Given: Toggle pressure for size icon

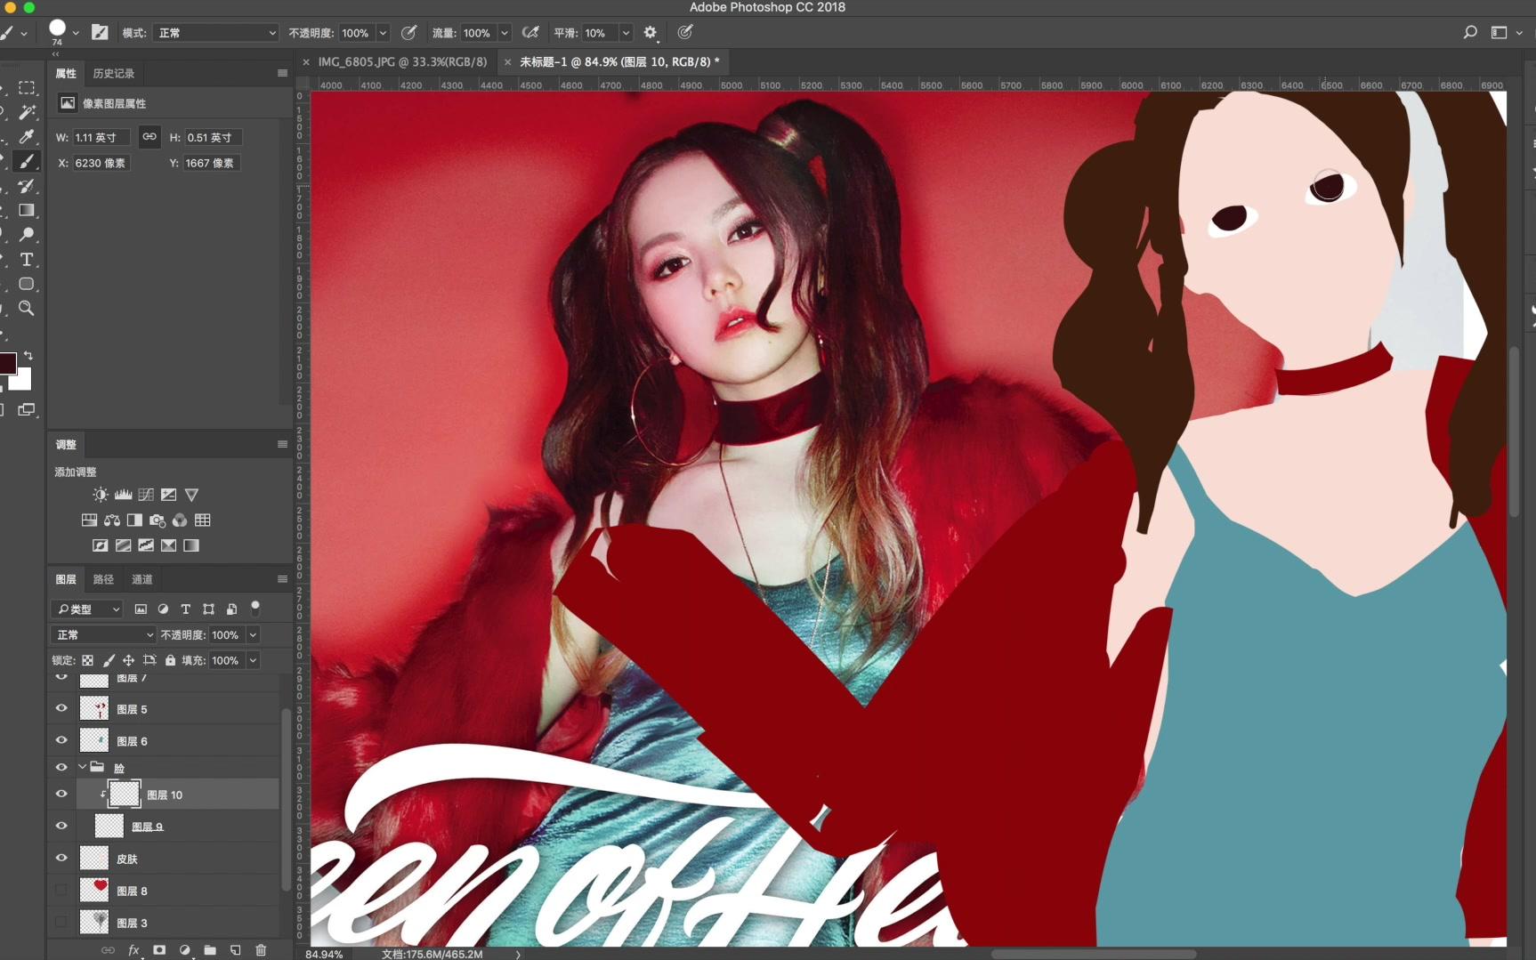Looking at the screenshot, I should 684,33.
